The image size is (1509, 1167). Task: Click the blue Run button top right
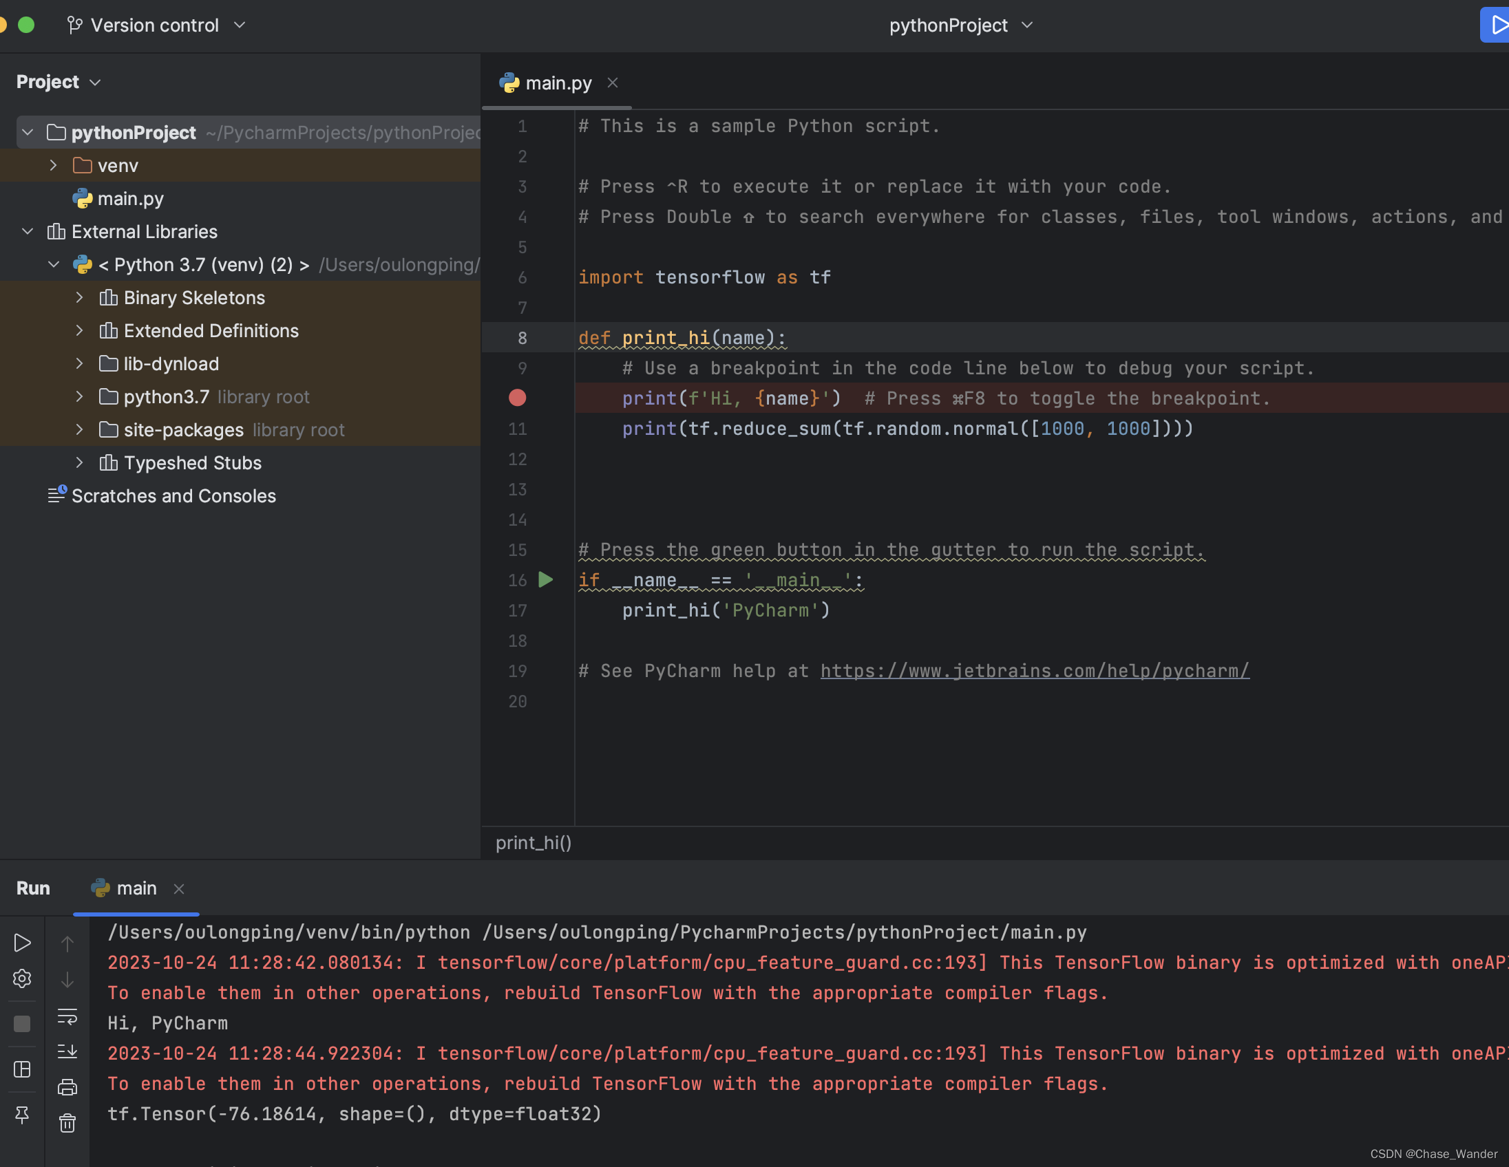[x=1496, y=25]
